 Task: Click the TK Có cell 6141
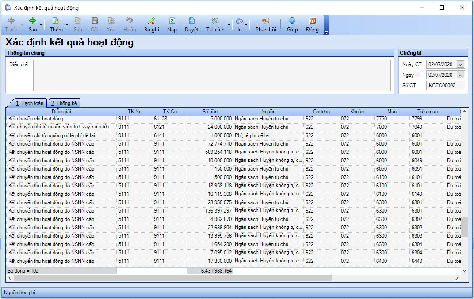(170, 136)
